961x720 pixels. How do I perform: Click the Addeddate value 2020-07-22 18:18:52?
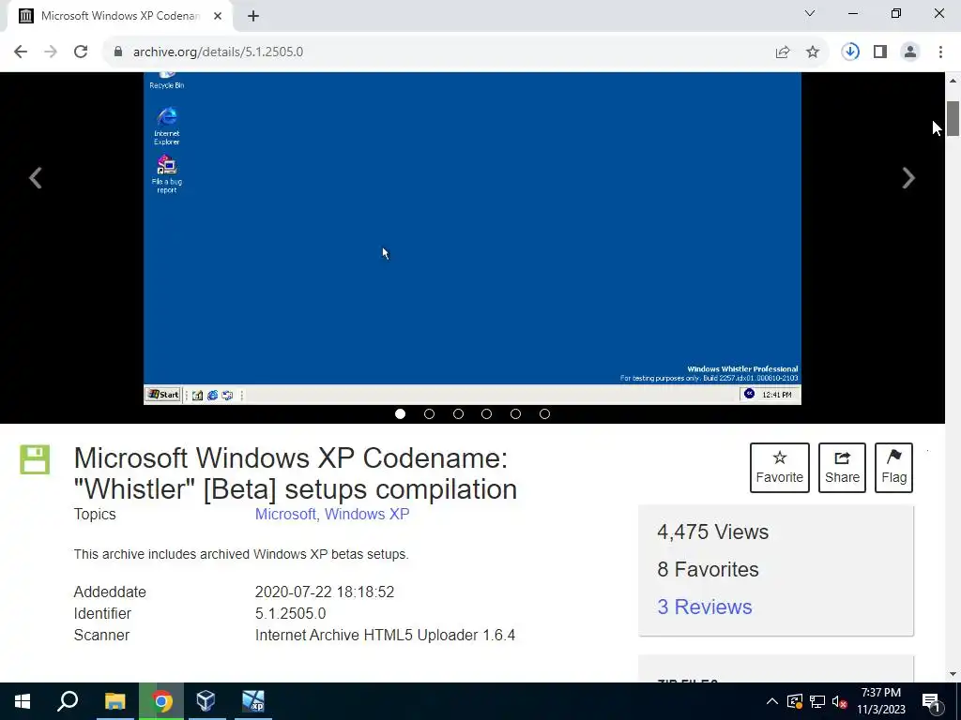click(x=325, y=592)
